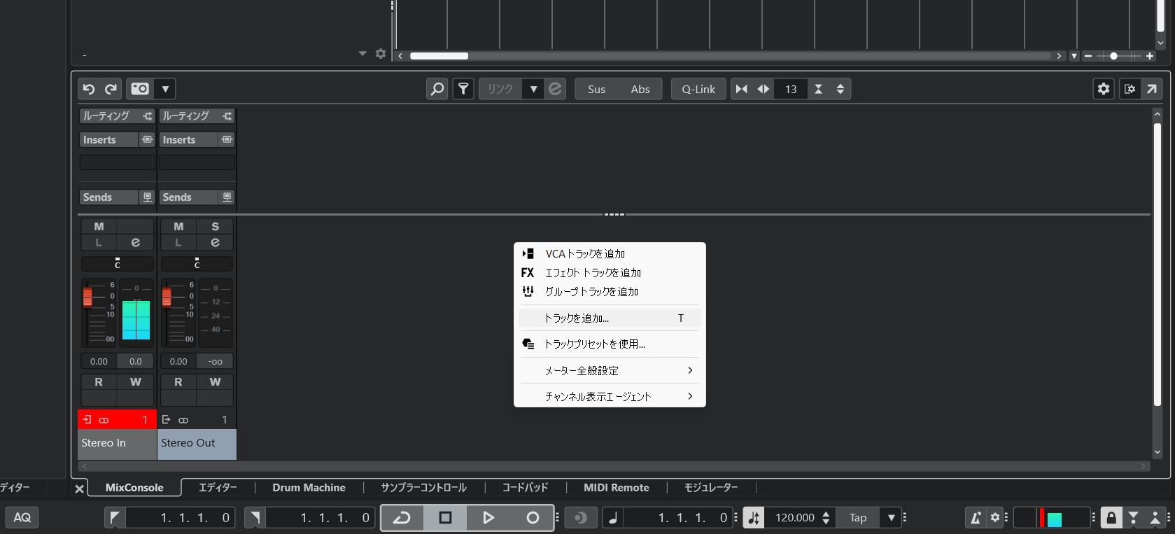Click the transport Record button
The height and width of the screenshot is (534, 1175).
(533, 518)
